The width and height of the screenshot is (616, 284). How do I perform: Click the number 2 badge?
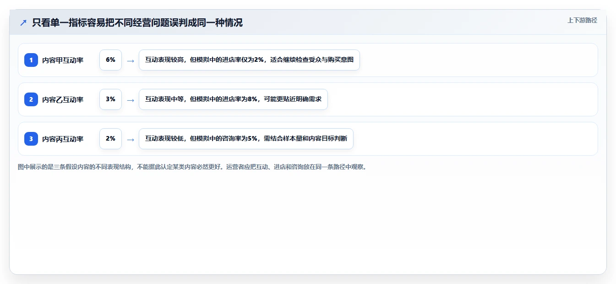coord(31,99)
